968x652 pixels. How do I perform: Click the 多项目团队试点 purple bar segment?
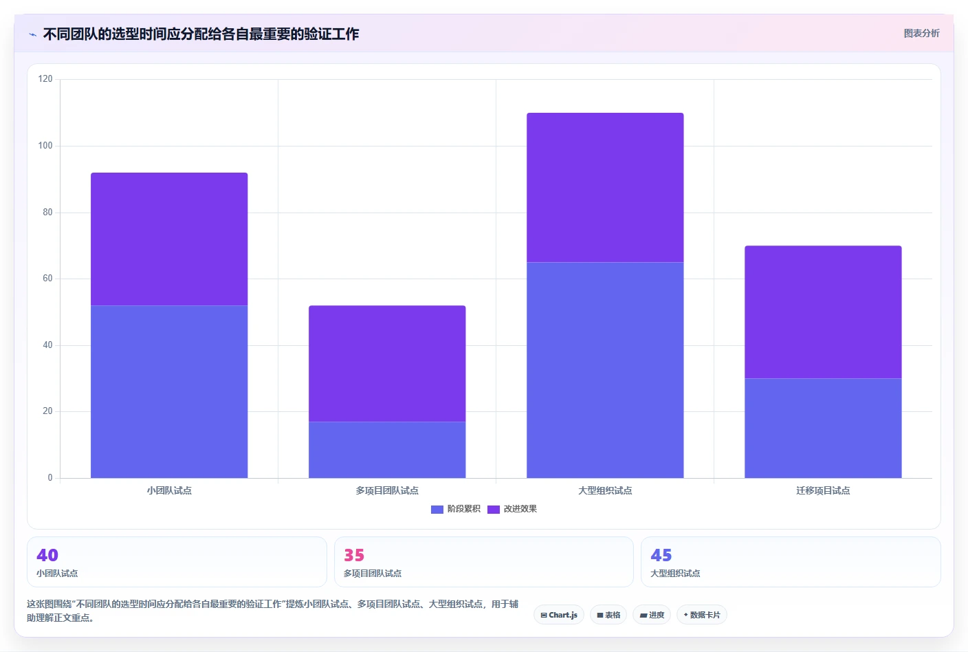pos(387,363)
